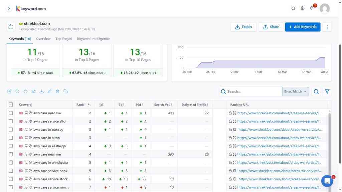
Task: Toggle the select-all checkbox in the table header
Action: (11, 104)
